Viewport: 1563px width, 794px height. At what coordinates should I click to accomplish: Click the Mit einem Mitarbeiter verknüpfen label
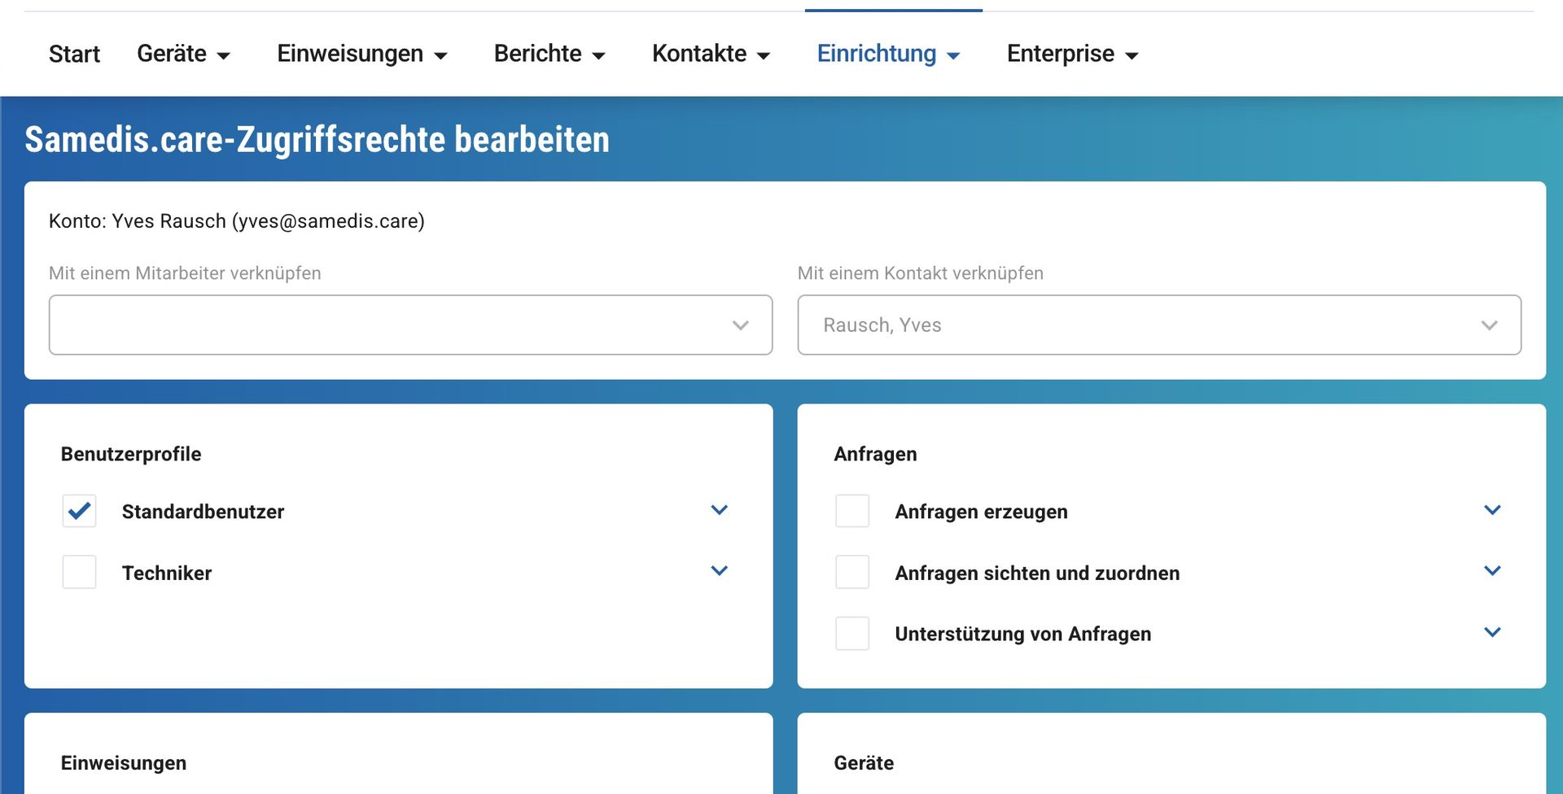185,273
